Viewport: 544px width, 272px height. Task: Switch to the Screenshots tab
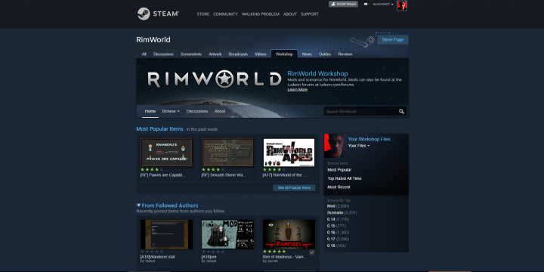click(191, 54)
